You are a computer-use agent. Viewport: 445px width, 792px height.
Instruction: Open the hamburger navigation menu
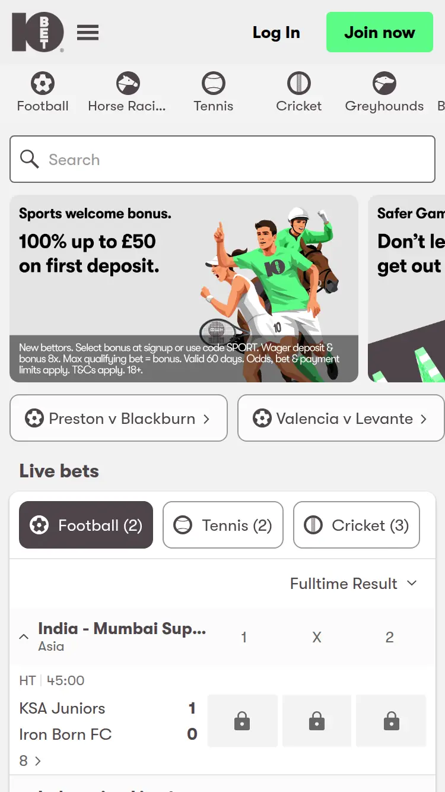[x=87, y=33]
